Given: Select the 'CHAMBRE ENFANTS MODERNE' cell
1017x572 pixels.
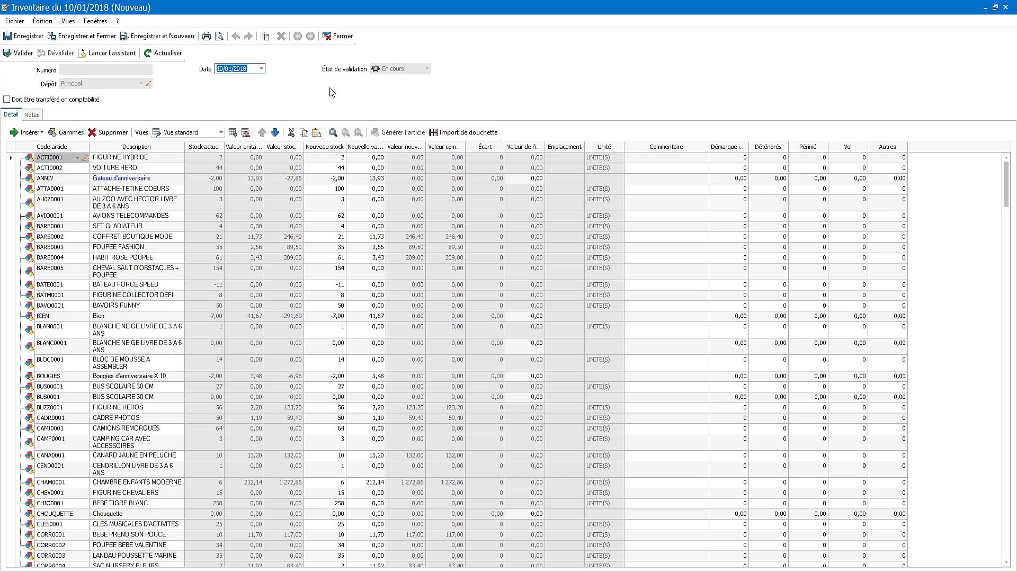Looking at the screenshot, I should pos(137,482).
